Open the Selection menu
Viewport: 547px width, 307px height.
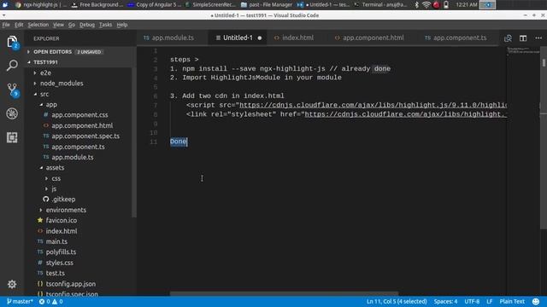(x=38, y=25)
